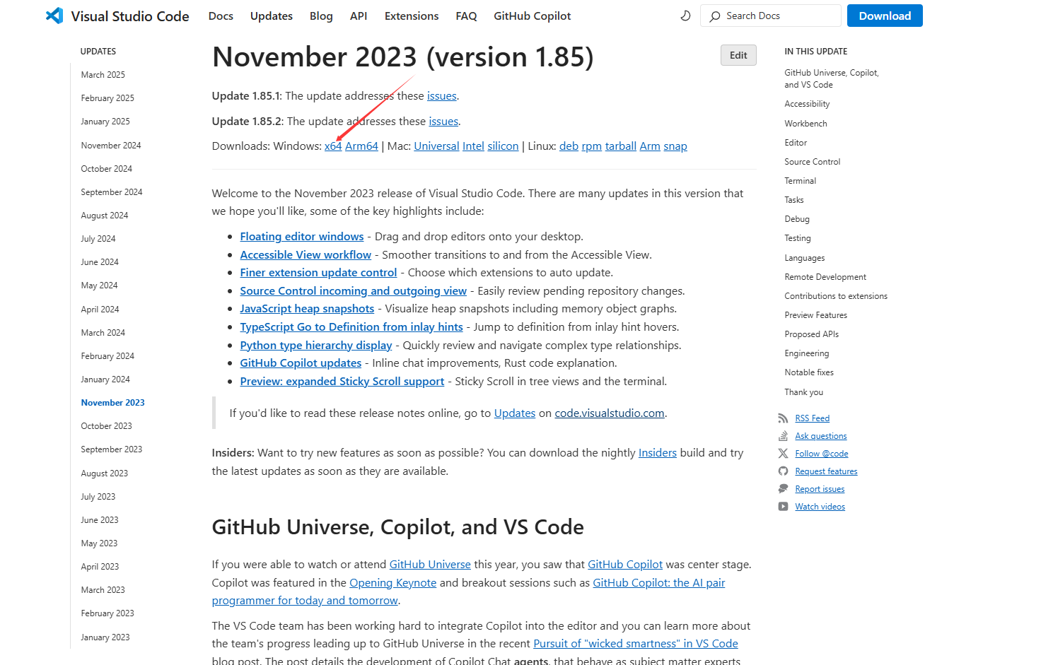Open Finer extension update control link

point(318,273)
